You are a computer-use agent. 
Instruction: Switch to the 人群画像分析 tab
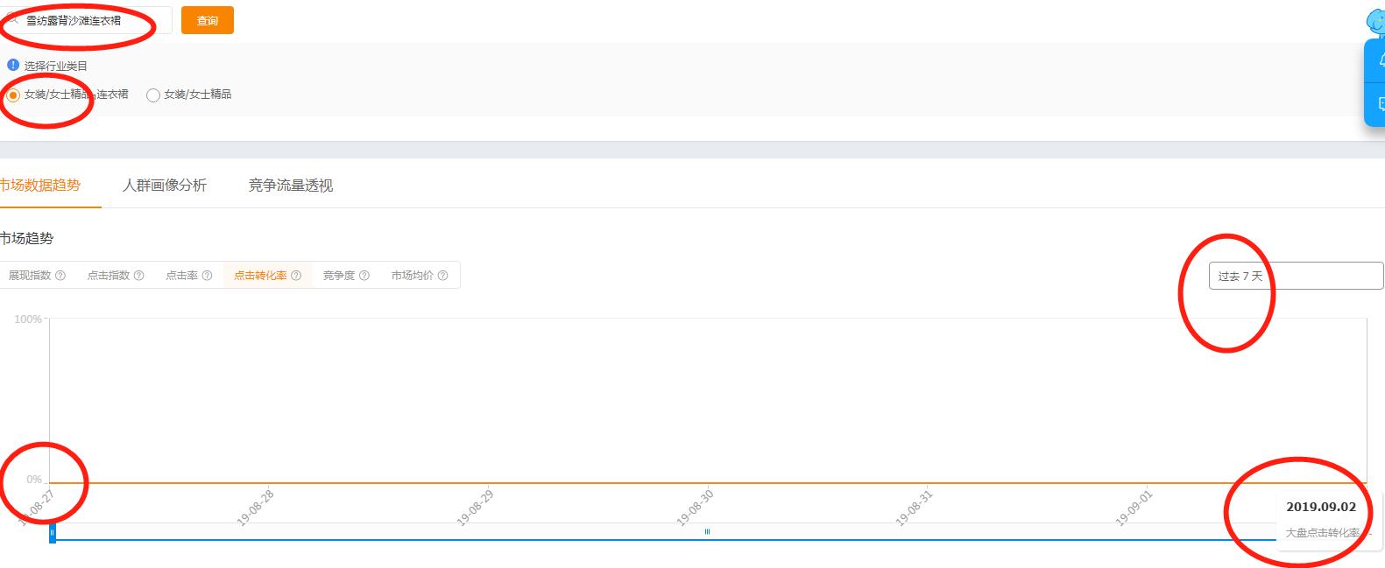pyautogui.click(x=165, y=186)
